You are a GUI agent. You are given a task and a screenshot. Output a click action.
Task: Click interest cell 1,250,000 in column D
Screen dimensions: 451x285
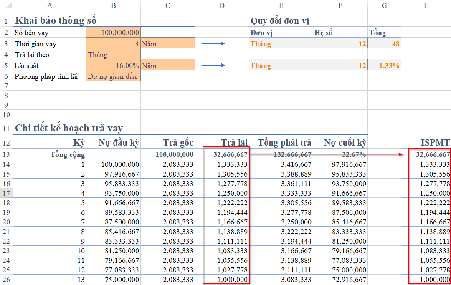click(222, 193)
